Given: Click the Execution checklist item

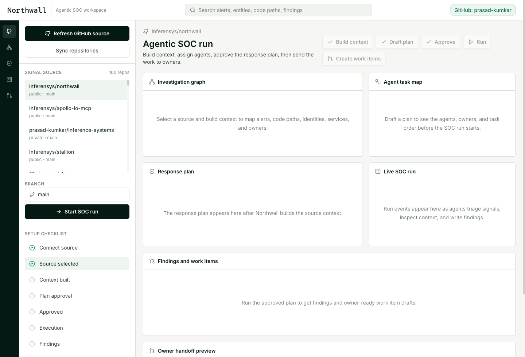Looking at the screenshot, I should point(77,328).
